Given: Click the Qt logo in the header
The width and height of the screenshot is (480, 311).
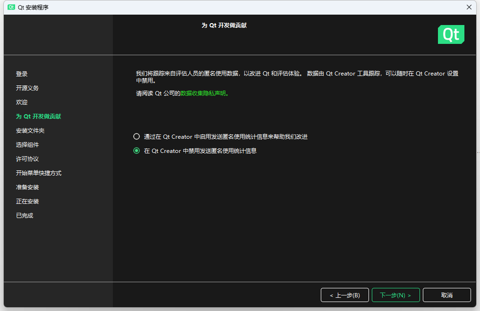Looking at the screenshot, I should 451,34.
